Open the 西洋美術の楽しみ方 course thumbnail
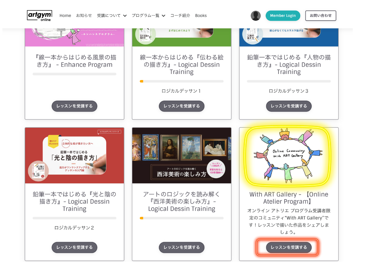Screen dimensions: 371x268 182,155
